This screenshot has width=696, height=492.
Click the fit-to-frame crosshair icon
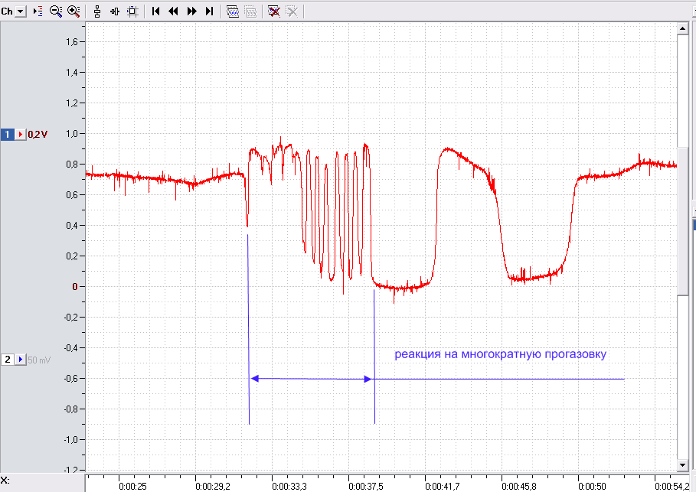point(132,11)
